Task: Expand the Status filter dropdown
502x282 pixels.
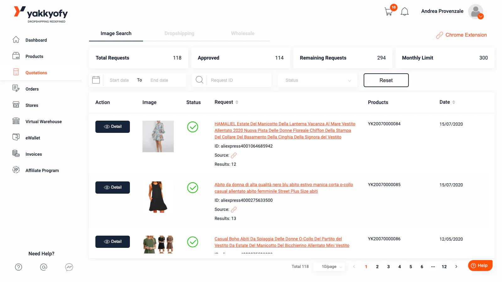Action: point(318,80)
